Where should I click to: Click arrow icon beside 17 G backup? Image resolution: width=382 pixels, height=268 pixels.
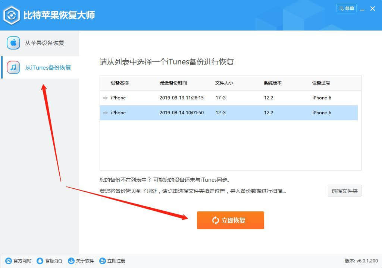pyautogui.click(x=105, y=98)
